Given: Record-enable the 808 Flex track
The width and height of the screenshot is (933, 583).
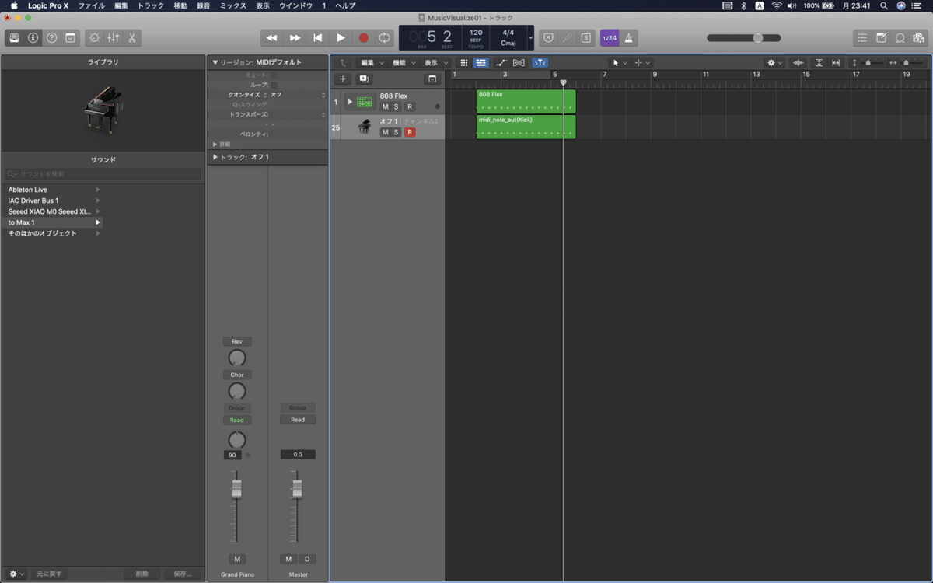Looking at the screenshot, I should click(410, 106).
